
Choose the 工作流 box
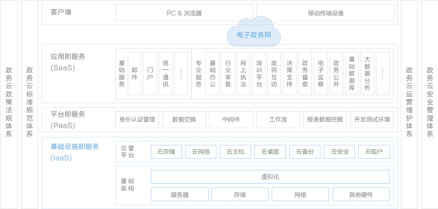(278, 119)
